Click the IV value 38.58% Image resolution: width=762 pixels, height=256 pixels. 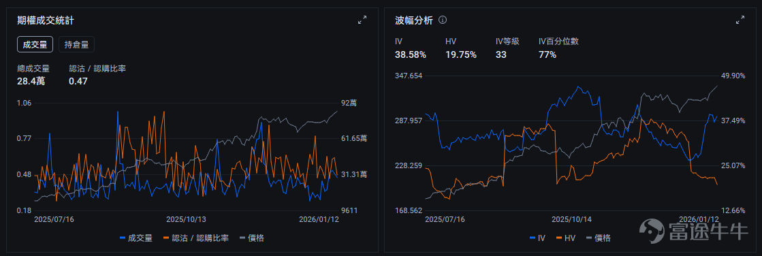point(411,55)
